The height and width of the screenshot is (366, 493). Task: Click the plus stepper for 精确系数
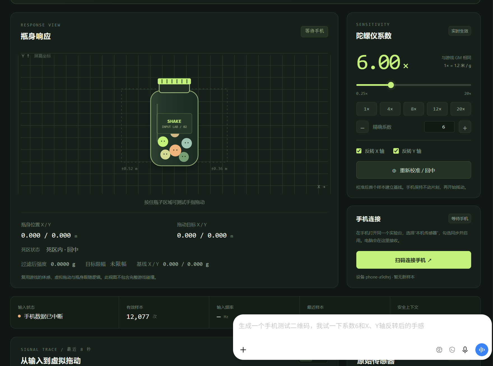[465, 127]
